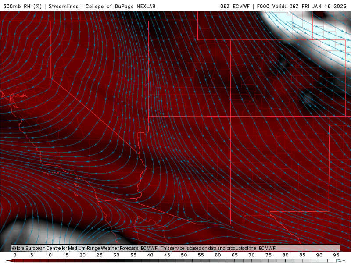This screenshot has height=263, width=351.
Task: Click the colorbar label "5"
Action: [32, 255]
